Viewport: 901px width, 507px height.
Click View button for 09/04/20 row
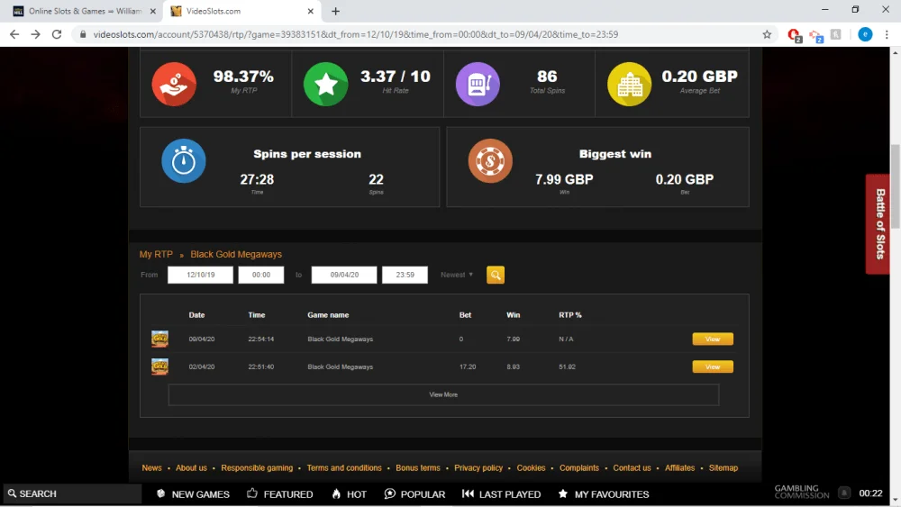[x=713, y=339]
